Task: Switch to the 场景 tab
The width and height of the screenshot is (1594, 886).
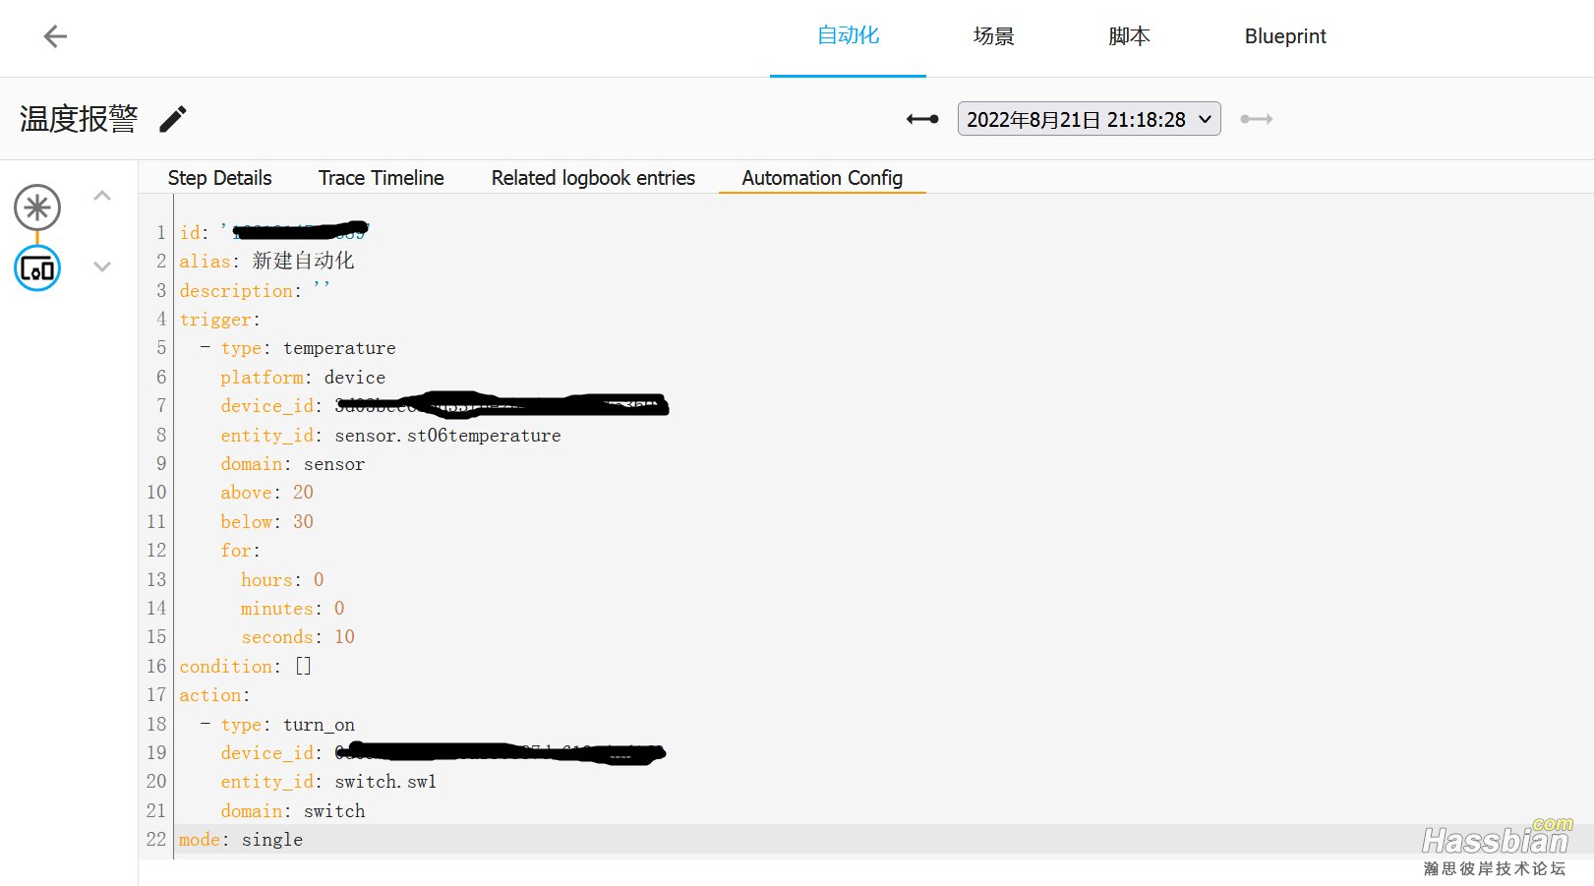Action: click(993, 36)
